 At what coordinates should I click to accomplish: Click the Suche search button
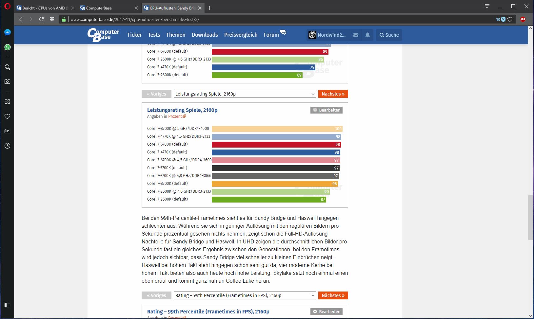pyautogui.click(x=389, y=35)
